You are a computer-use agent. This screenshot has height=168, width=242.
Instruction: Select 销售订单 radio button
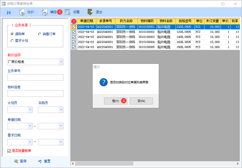click(x=40, y=34)
